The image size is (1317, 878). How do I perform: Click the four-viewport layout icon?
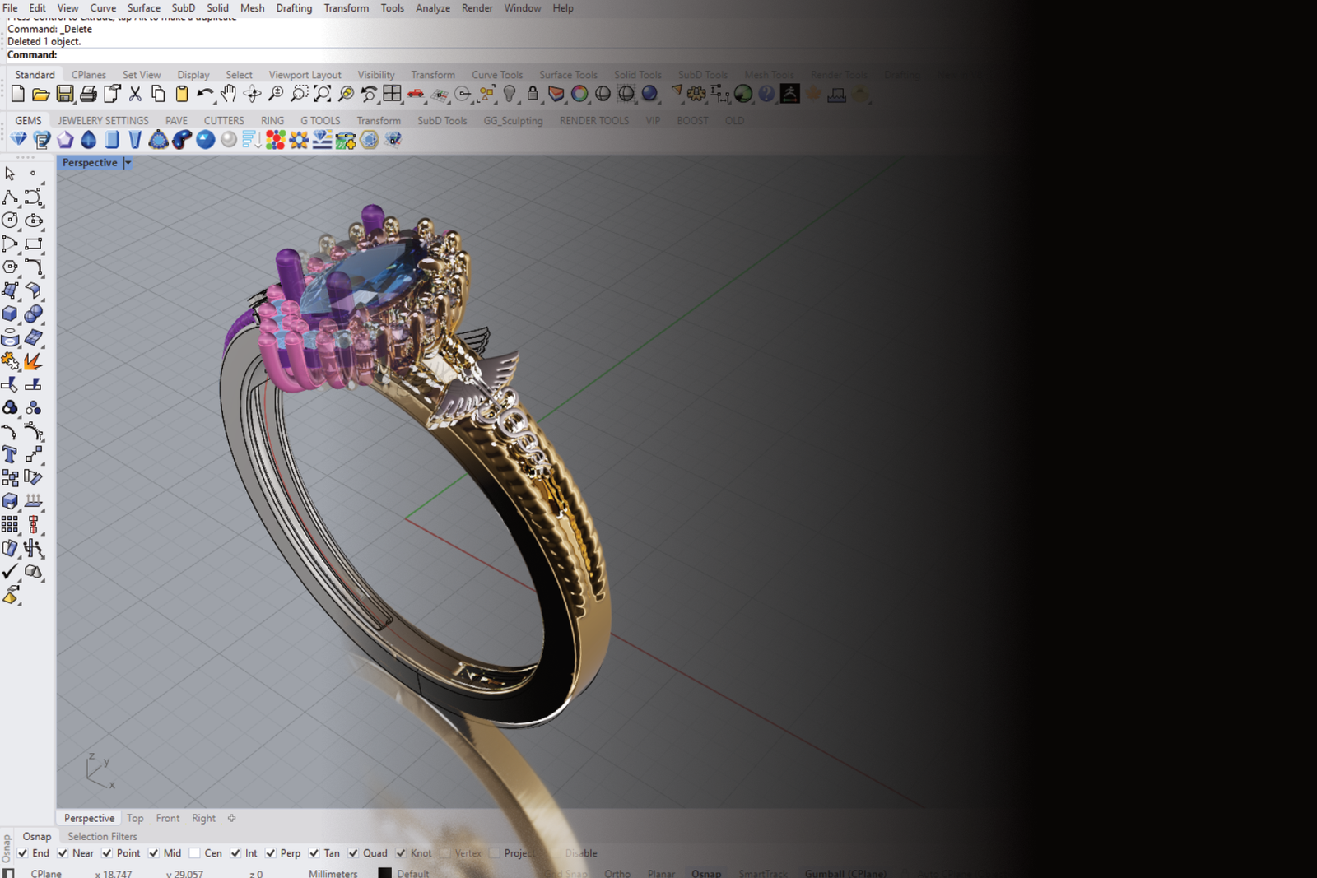392,95
